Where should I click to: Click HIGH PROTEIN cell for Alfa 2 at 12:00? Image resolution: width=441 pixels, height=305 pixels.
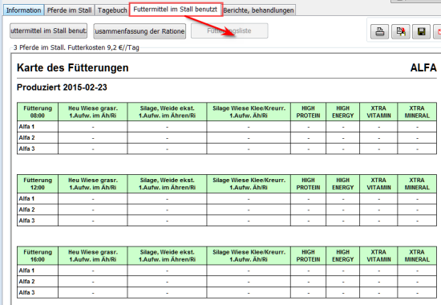click(x=308, y=209)
